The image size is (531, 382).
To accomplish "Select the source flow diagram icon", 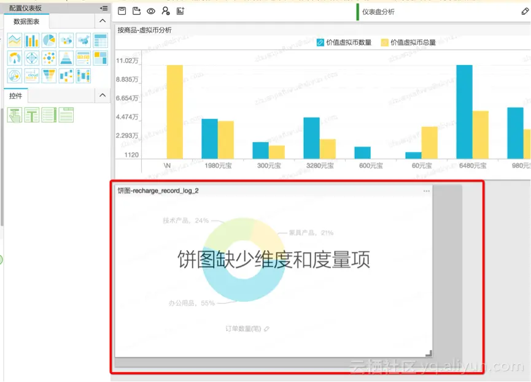I will (66, 76).
